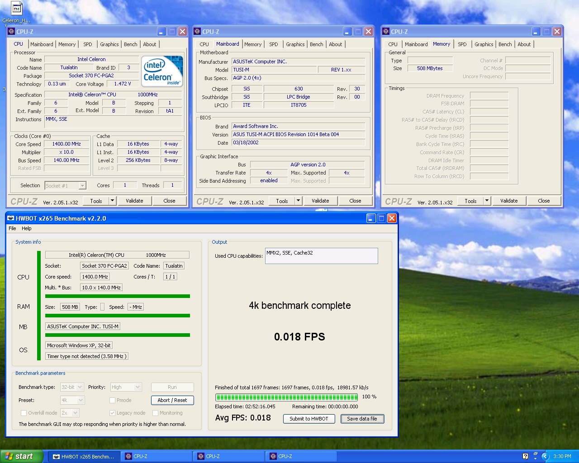Click Tools button in Memory CPU-Z window
The image size is (579, 463).
click(470, 201)
